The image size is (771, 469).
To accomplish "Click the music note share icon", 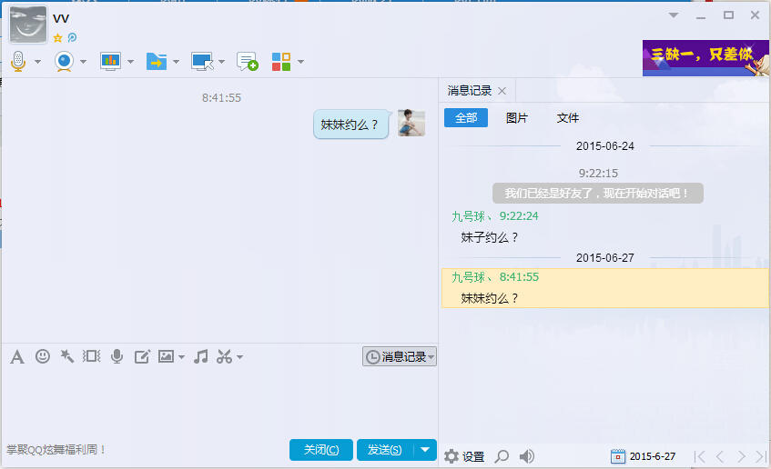I will 200,356.
